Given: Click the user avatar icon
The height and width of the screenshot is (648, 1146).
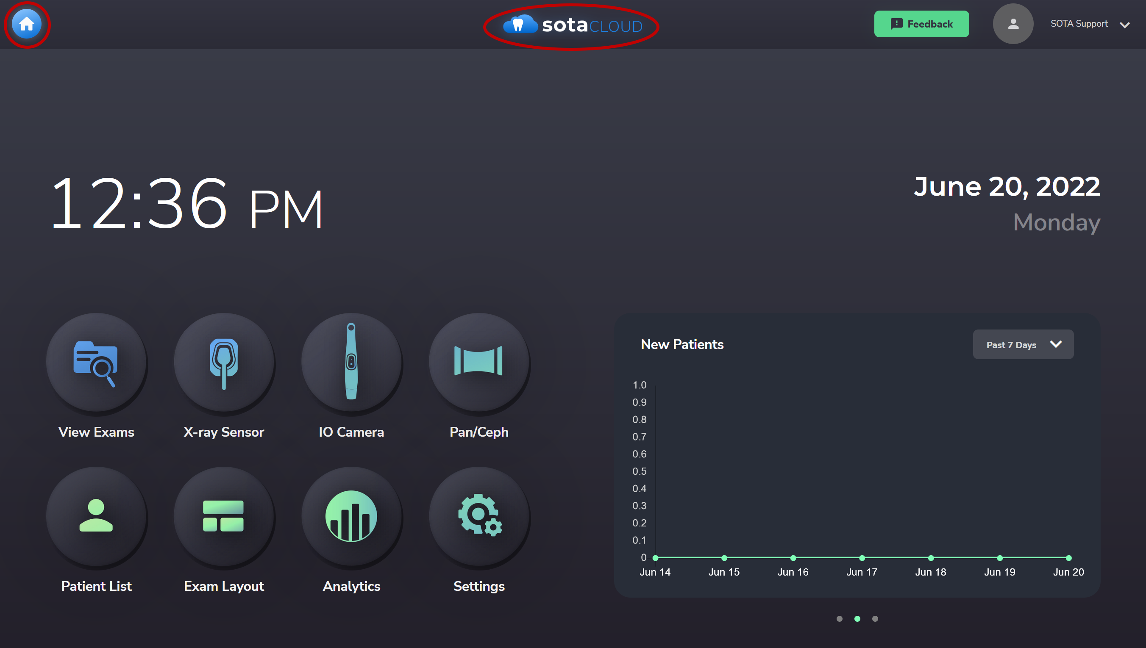Looking at the screenshot, I should click(1013, 24).
